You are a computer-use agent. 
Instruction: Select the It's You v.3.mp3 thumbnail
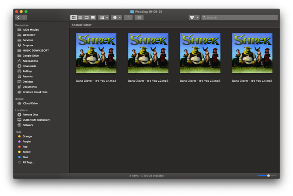click(x=200, y=53)
